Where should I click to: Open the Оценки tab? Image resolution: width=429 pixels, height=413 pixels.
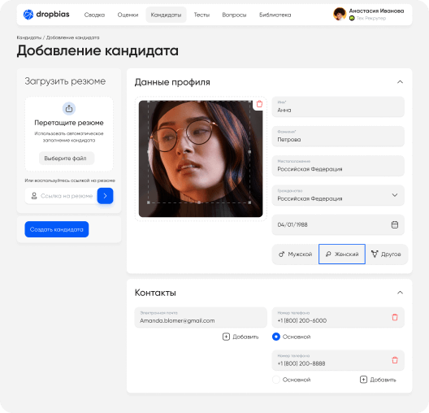pos(128,15)
